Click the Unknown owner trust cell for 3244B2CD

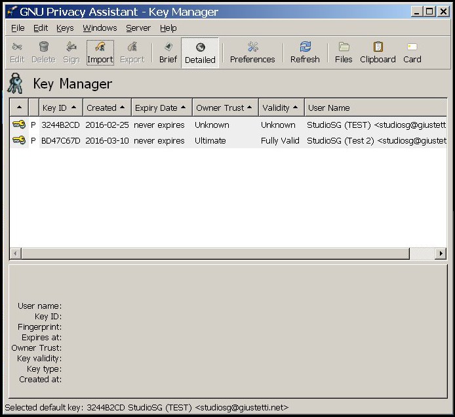(x=212, y=125)
